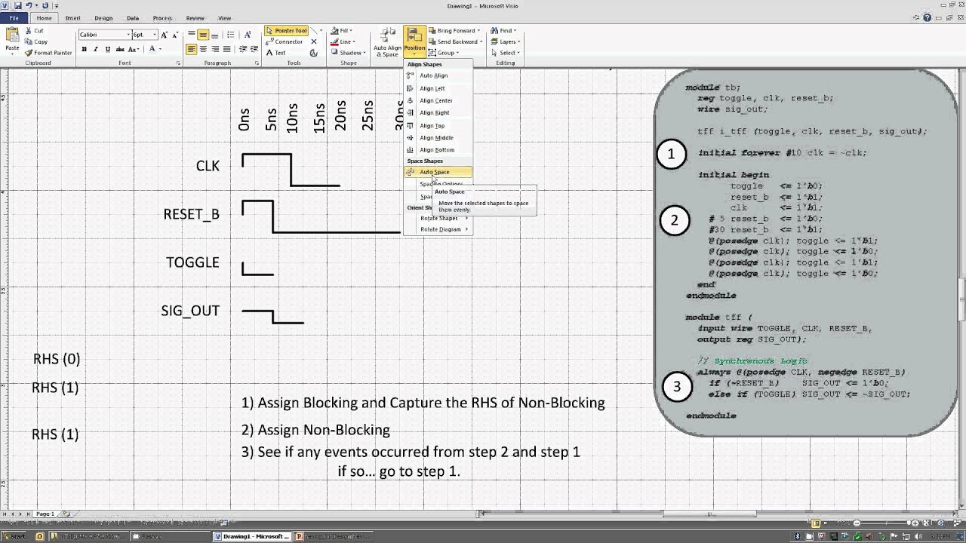Click the Connection Point X icon
This screenshot has width=966, height=543.
tap(314, 41)
